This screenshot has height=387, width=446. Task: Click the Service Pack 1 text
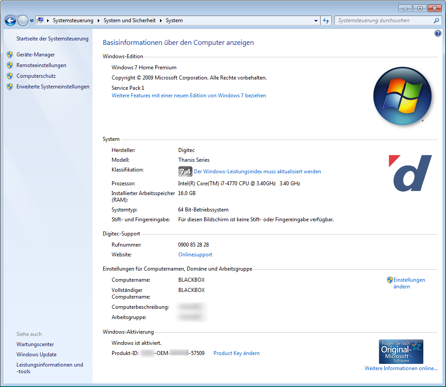pyautogui.click(x=128, y=88)
